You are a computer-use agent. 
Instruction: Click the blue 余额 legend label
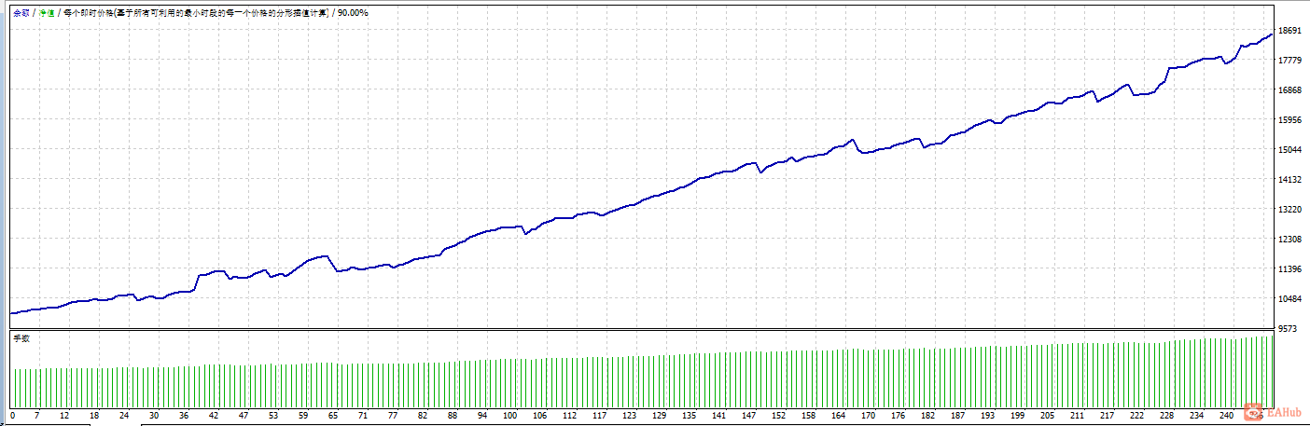(21, 13)
